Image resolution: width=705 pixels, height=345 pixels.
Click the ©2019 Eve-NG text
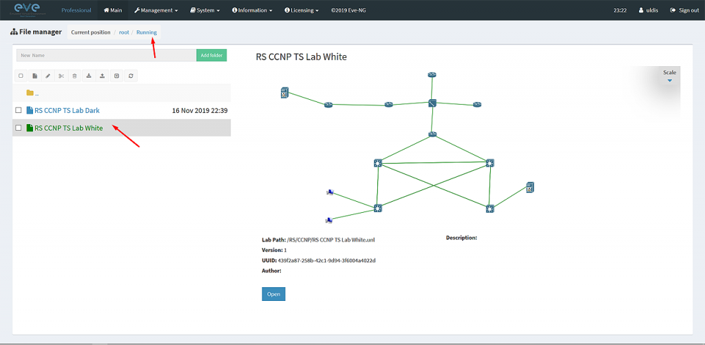pyautogui.click(x=348, y=10)
